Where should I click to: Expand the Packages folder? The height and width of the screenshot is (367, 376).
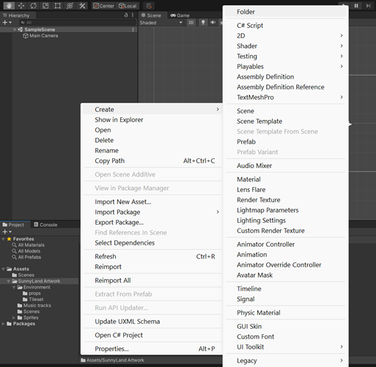tap(3, 324)
